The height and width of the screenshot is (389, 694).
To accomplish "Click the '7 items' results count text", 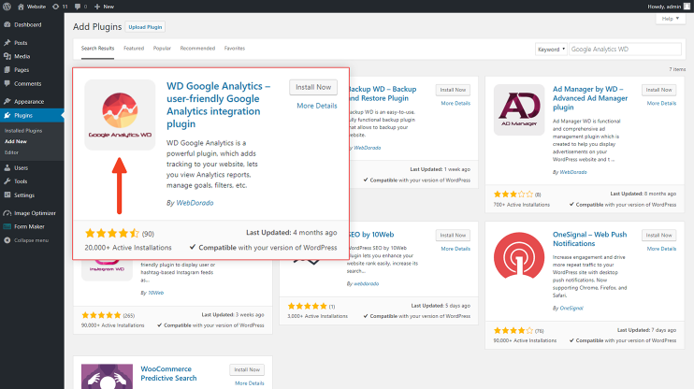I will [677, 69].
